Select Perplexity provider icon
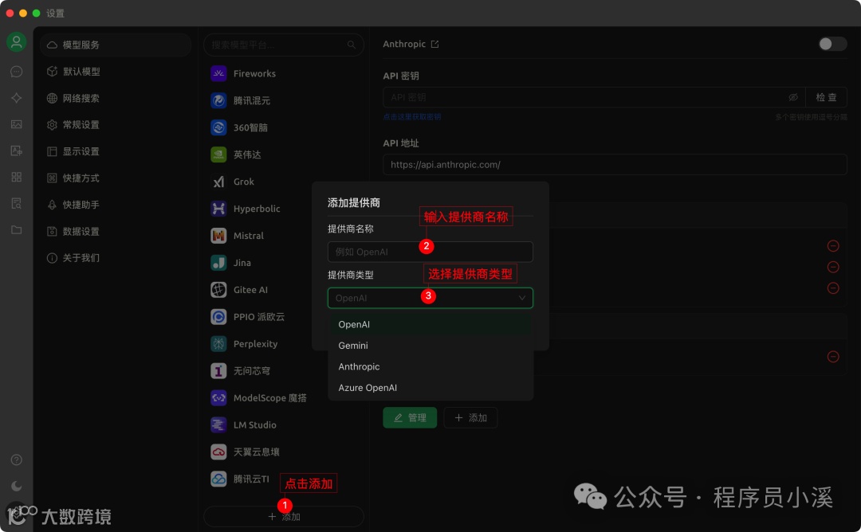This screenshot has width=861, height=532. [218, 344]
